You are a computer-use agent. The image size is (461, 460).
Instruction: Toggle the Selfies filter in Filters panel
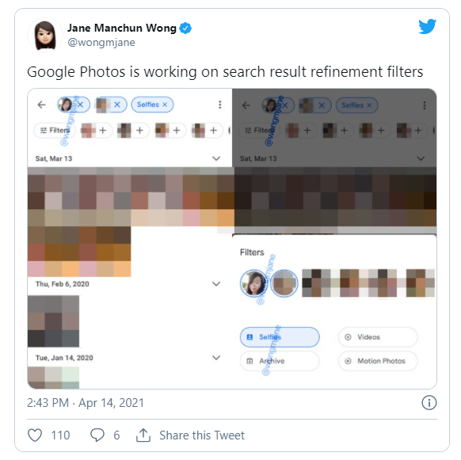pos(280,336)
